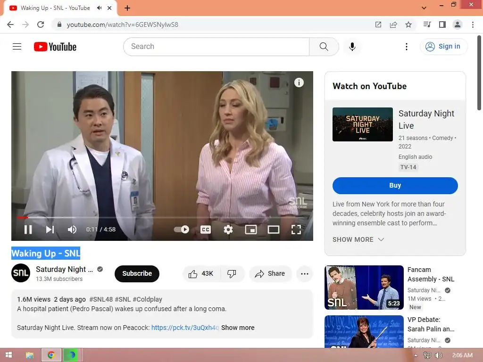Click Chrome icon in the taskbar

click(x=51, y=355)
